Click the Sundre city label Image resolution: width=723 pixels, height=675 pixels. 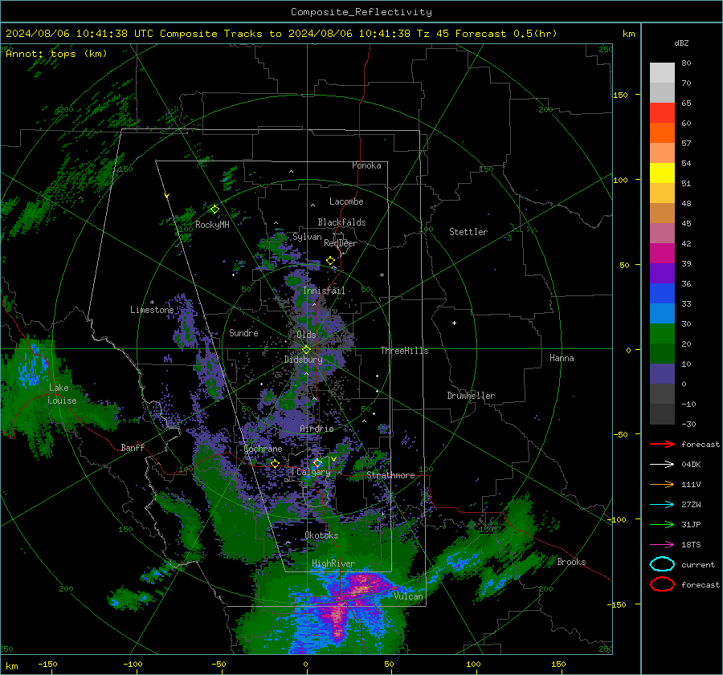point(243,332)
